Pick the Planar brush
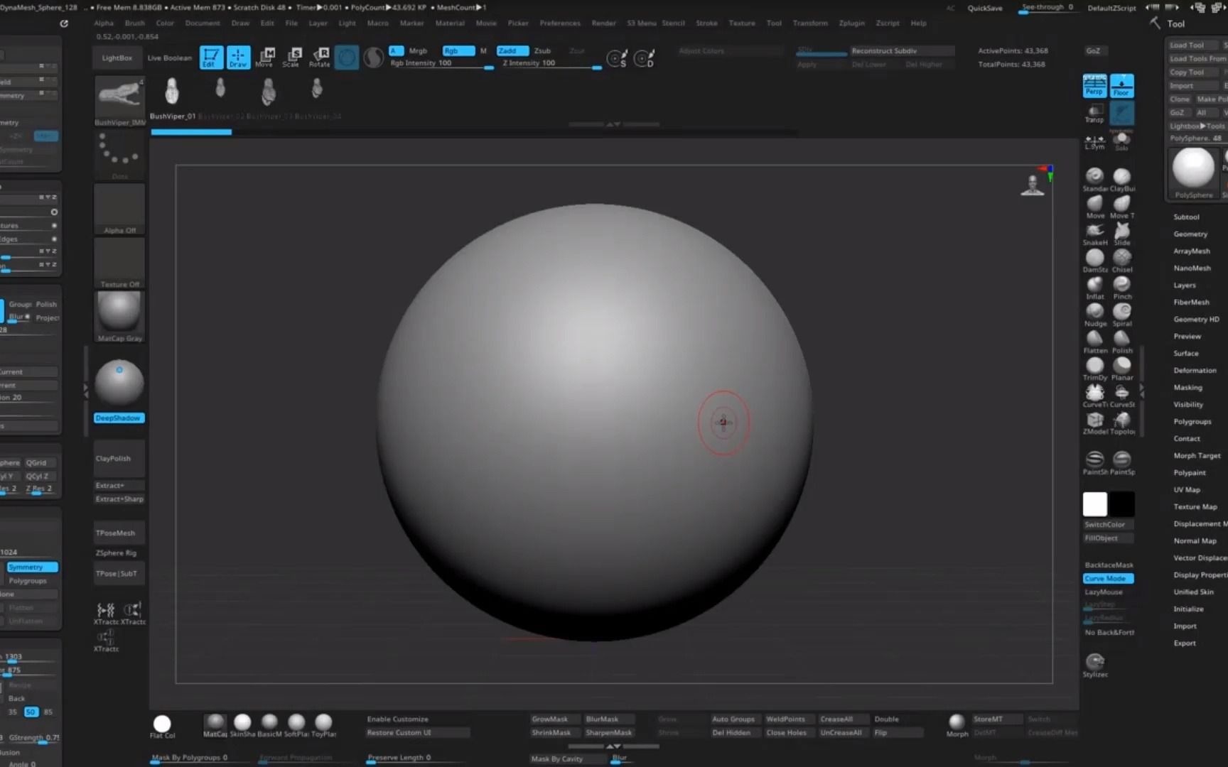Viewport: 1228px width, 767px height. [x=1122, y=369]
